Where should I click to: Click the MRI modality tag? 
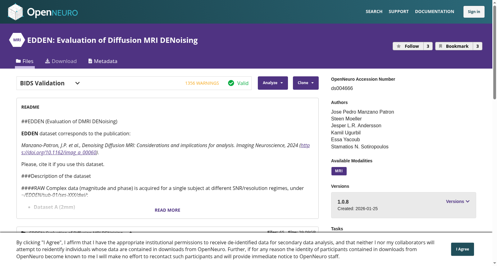coord(339,171)
